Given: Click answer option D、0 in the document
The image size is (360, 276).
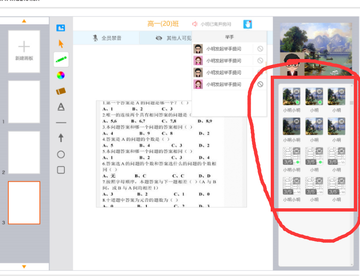Looking at the screenshot, I should coord(204,194).
